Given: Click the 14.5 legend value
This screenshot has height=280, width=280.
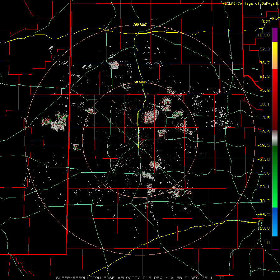Looking at the screenshot, I should click(265, 118).
